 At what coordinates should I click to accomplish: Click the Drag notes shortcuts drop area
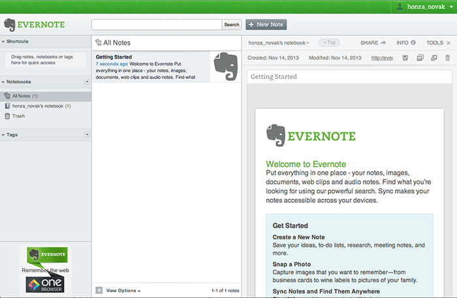46,60
